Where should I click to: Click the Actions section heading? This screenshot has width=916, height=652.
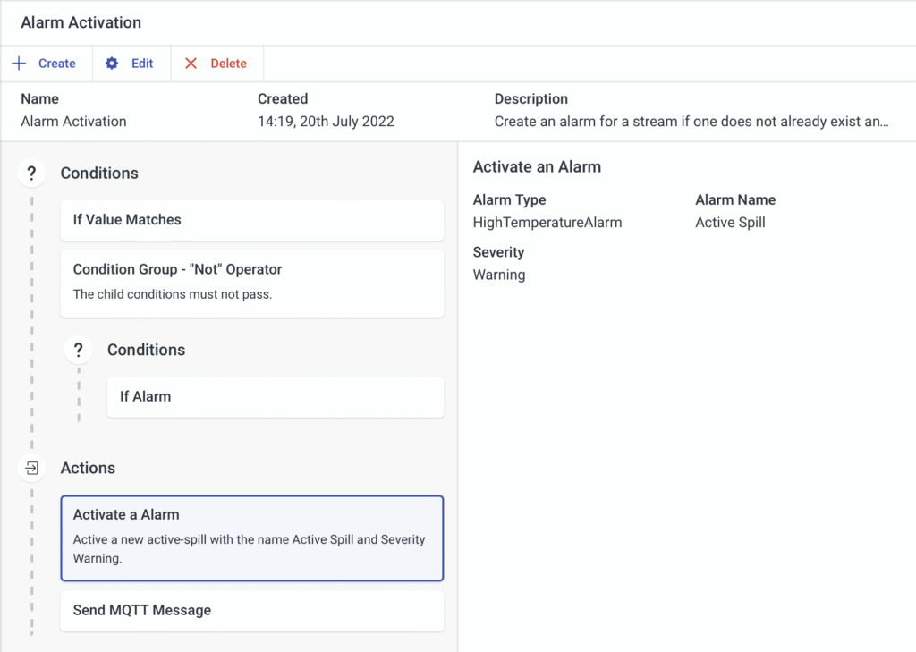[89, 468]
